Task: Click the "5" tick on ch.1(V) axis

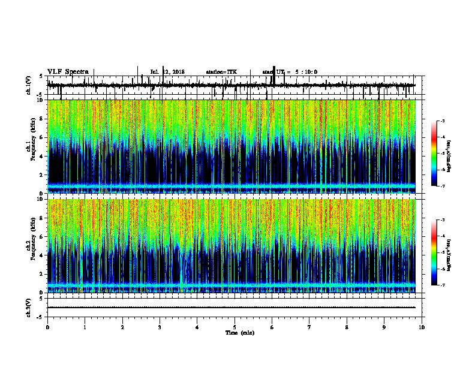Action: point(41,76)
